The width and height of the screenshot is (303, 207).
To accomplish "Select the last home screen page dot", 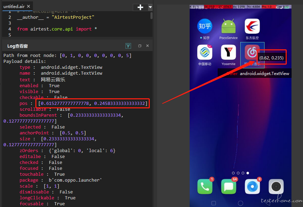I will pos(248,173).
